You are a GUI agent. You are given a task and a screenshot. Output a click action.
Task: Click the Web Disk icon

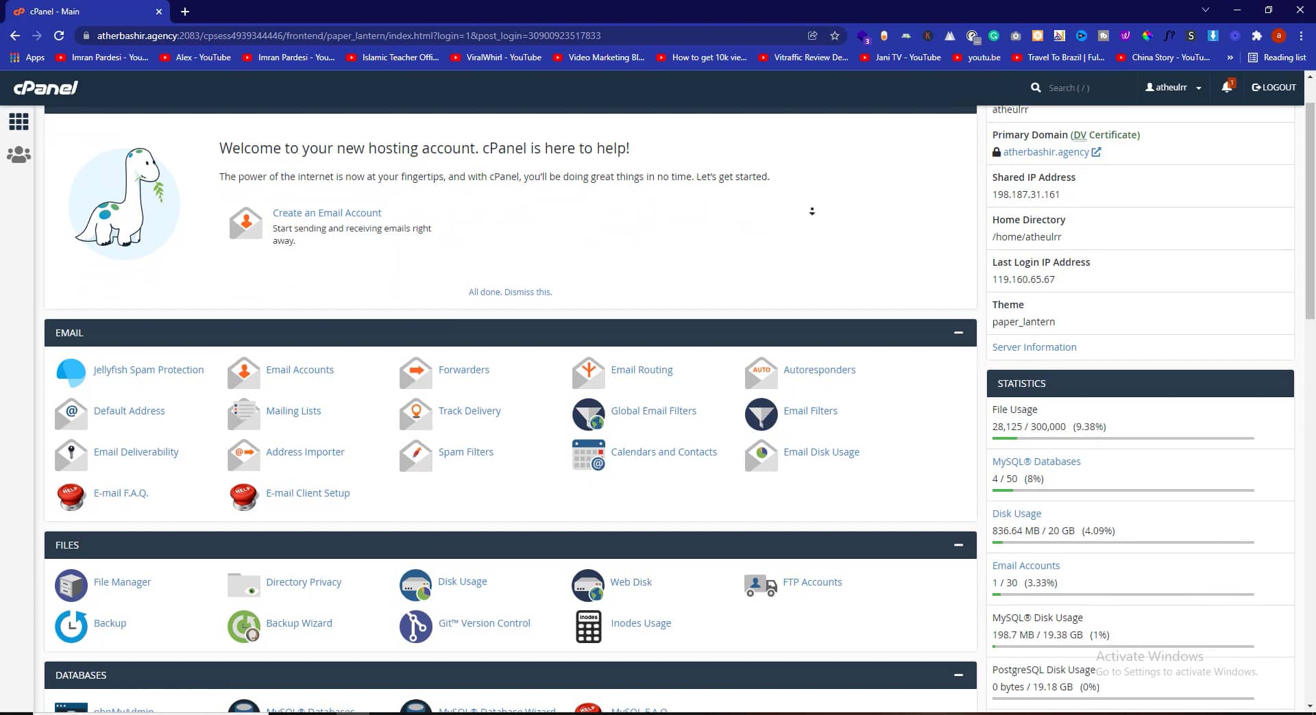588,585
